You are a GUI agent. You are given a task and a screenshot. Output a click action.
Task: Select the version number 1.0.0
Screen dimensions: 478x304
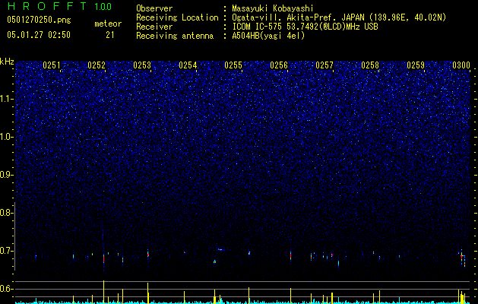click(103, 7)
